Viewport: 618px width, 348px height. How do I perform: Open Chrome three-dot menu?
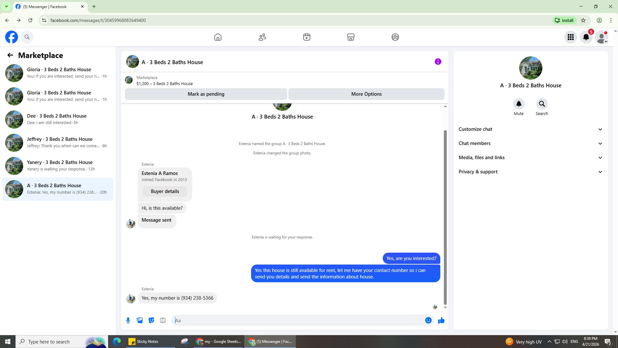pos(611,20)
